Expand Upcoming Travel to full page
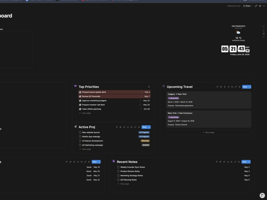The height and width of the screenshot is (200, 267). 236,87
